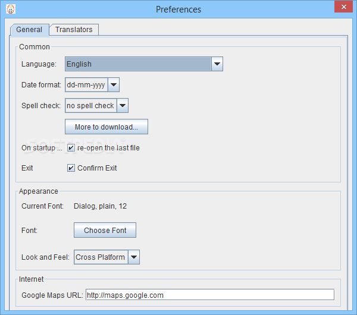Open the Language dropdown arrow
Image resolution: width=357 pixels, height=315 pixels.
pos(217,64)
